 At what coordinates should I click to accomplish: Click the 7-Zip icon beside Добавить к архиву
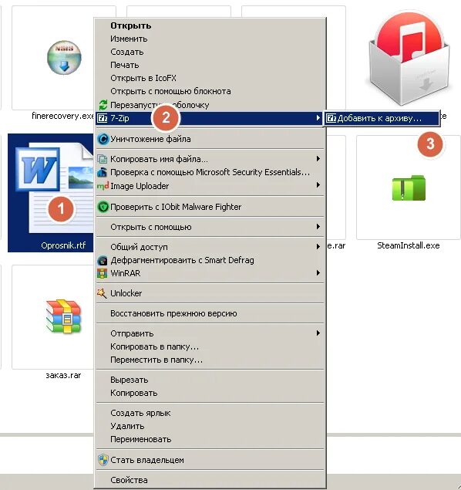[x=331, y=118]
